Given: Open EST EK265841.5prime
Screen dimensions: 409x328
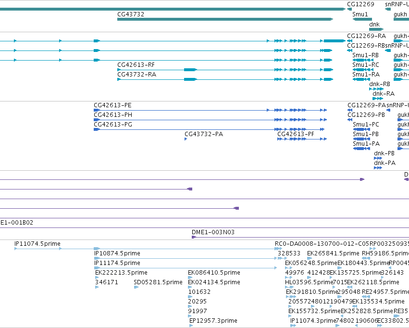Looking at the screenshot, I should [334, 253].
